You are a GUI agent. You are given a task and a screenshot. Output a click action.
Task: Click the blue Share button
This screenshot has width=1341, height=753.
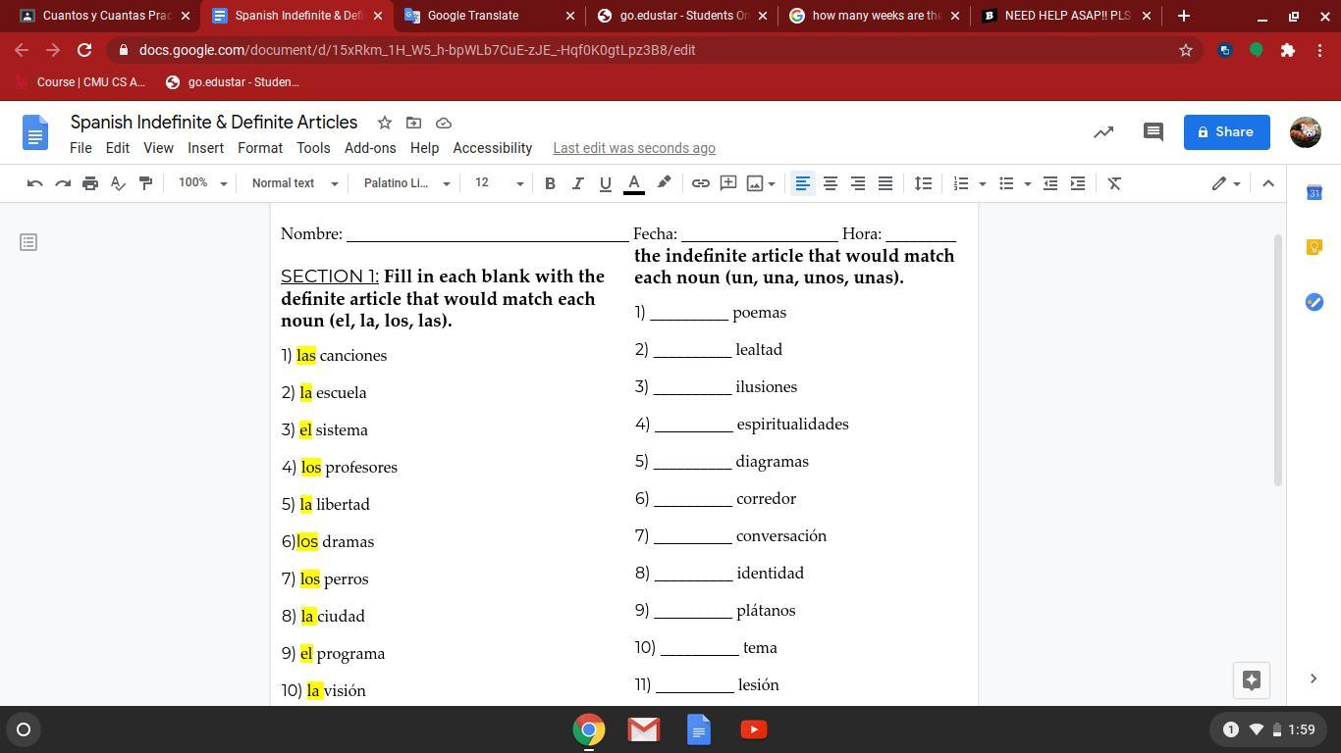point(1226,131)
